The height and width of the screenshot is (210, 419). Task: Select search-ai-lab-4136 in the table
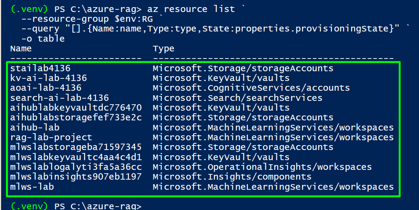(60, 98)
